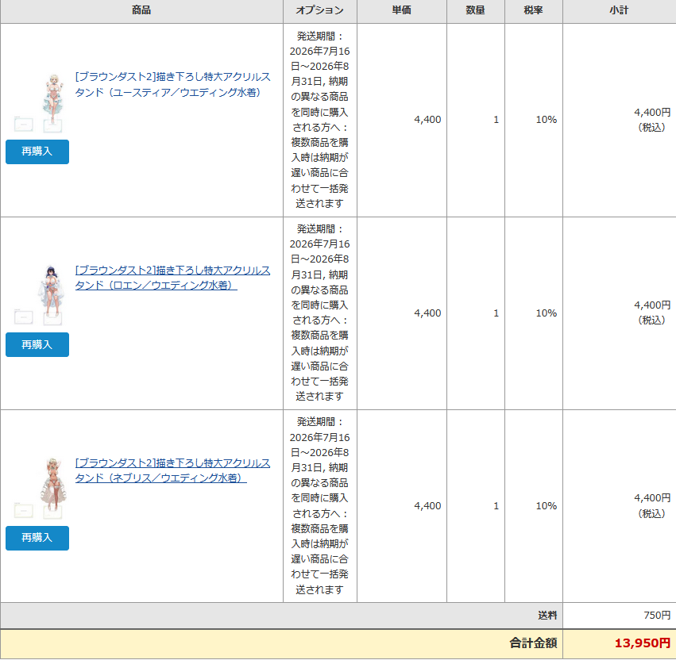The height and width of the screenshot is (660, 676).
Task: Click the 4,400円 subtotal in ネブリス row
Action: (652, 498)
